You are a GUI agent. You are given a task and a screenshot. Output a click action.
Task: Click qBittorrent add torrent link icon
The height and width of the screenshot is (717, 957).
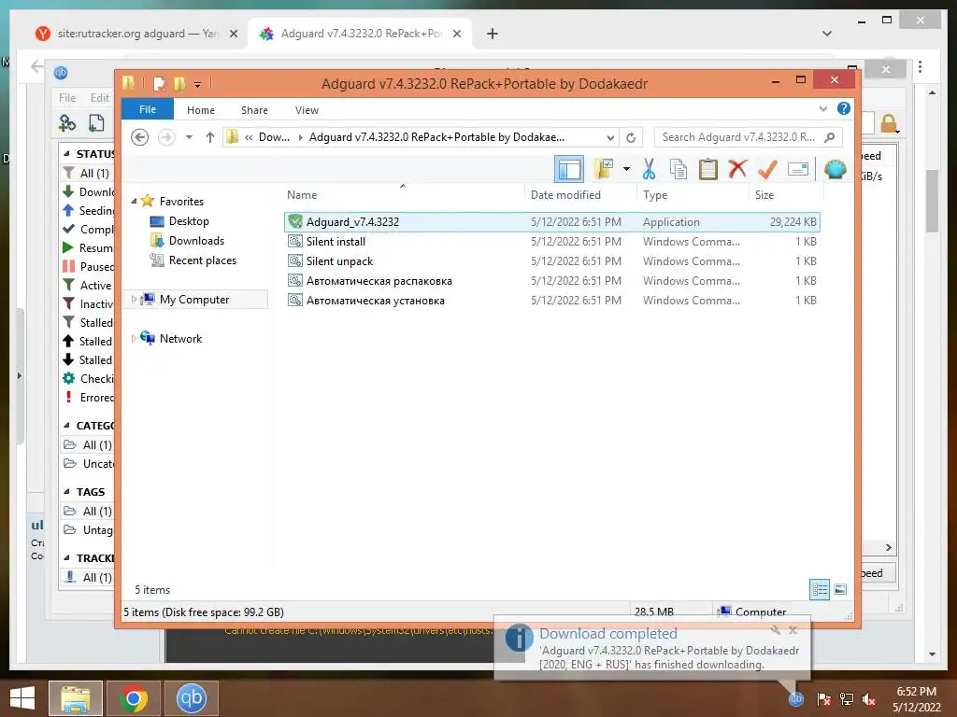[x=67, y=123]
